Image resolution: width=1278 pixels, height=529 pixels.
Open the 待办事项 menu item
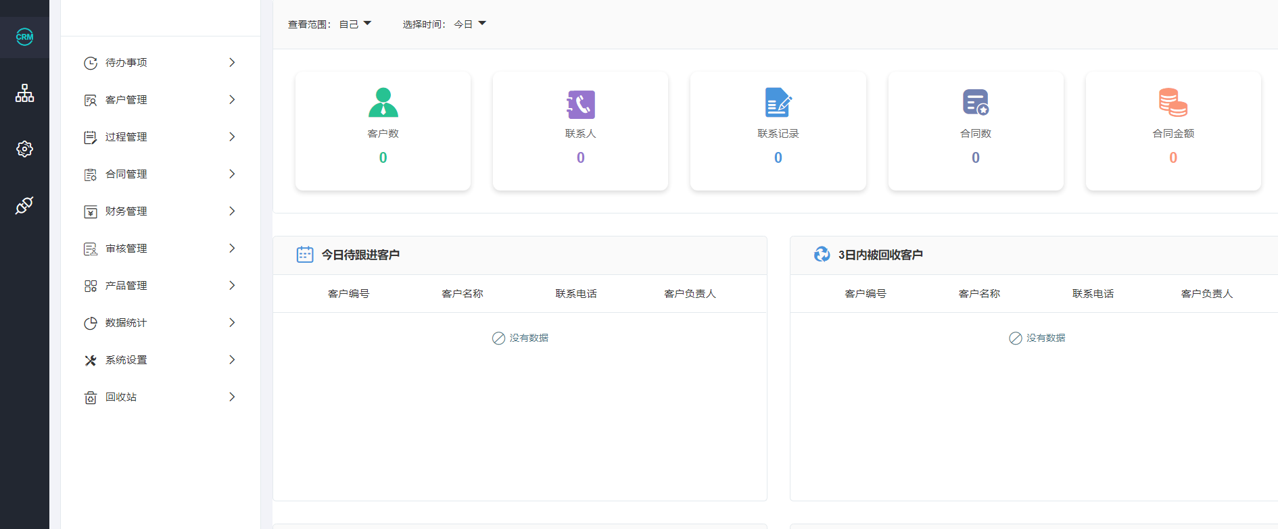click(160, 62)
